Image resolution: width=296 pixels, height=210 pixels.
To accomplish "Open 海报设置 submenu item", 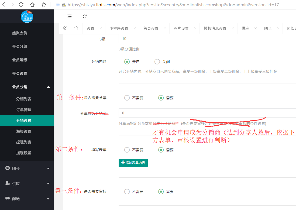I will (24, 131).
